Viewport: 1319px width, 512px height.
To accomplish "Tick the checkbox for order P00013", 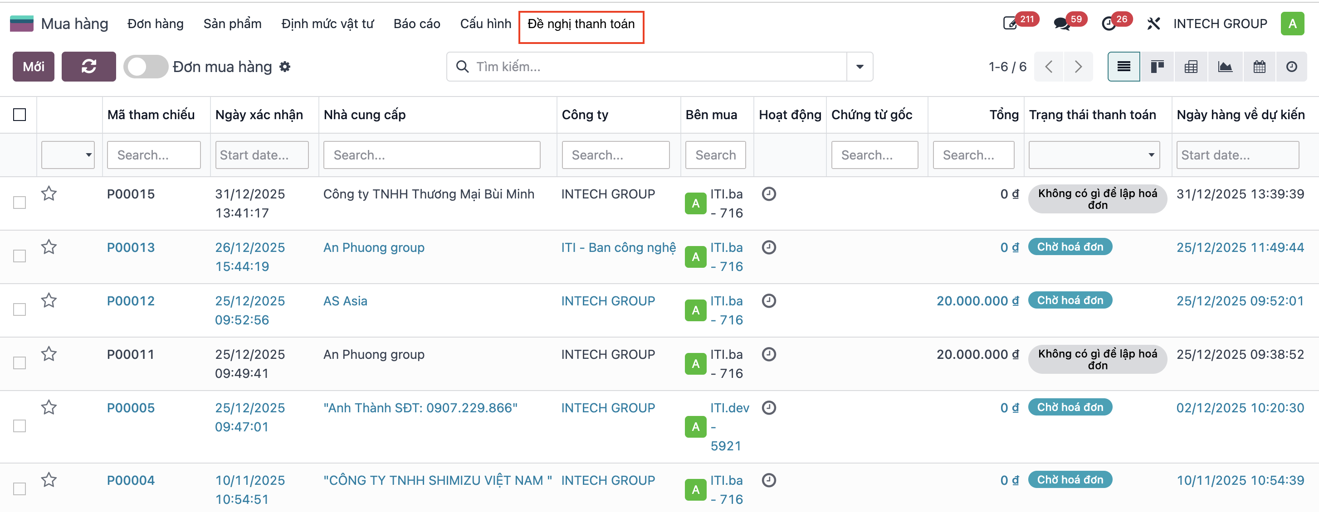I will 20,256.
